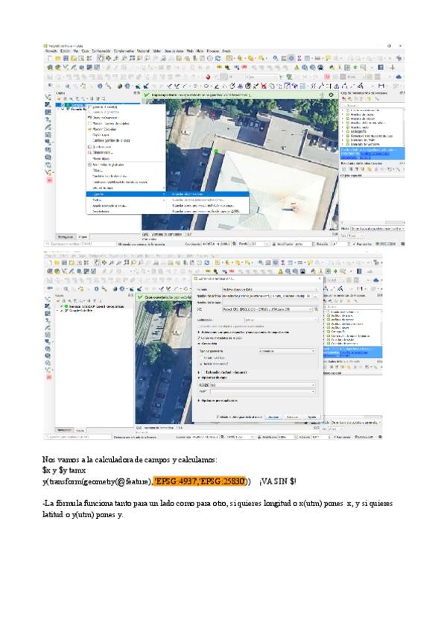Expand the Extensión (actual: ninguna) section
The width and height of the screenshot is (447, 632).
pos(198,373)
